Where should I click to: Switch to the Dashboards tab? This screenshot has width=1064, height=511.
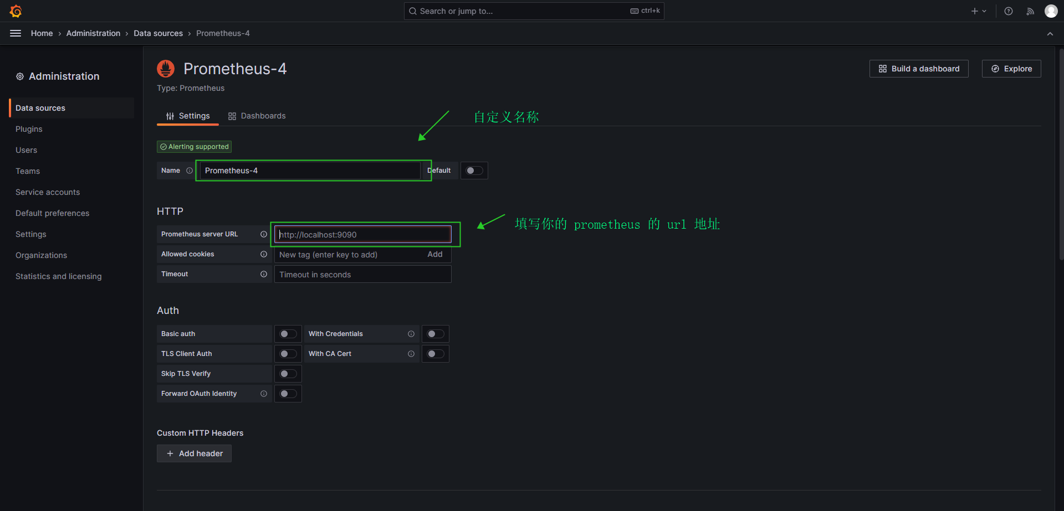[257, 116]
